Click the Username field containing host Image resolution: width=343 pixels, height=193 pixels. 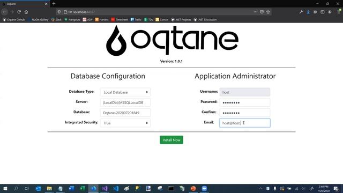(x=245, y=92)
